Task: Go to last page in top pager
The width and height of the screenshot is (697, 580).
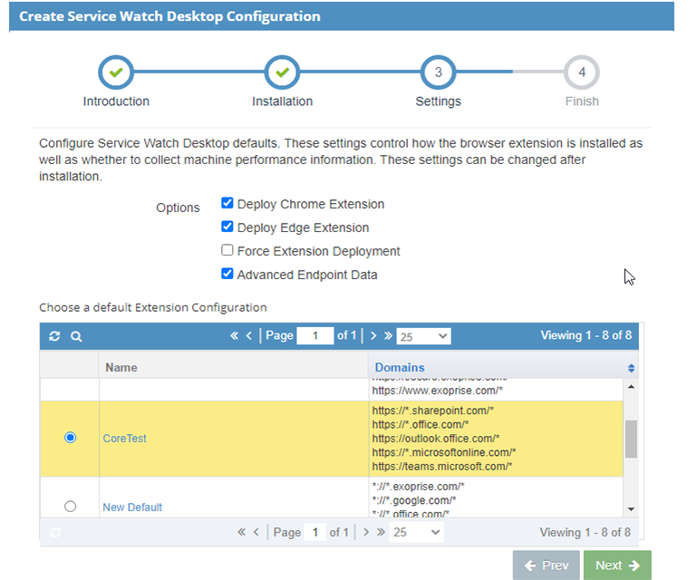Action: tap(388, 335)
